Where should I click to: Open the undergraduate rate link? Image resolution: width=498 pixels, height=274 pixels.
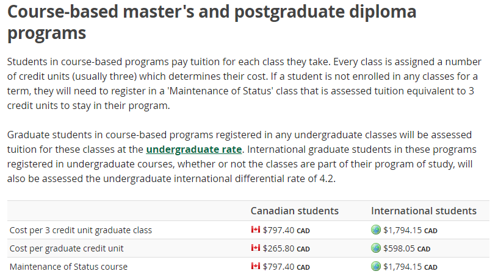tap(193, 149)
